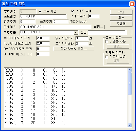136x131 pixels.
Task: Close the 통신 파일 편집 dialog
Action: (132, 4)
